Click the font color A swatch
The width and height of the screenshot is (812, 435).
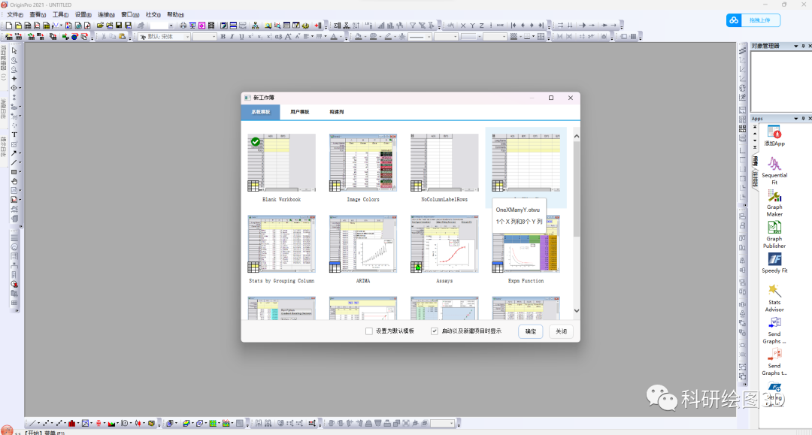point(334,37)
